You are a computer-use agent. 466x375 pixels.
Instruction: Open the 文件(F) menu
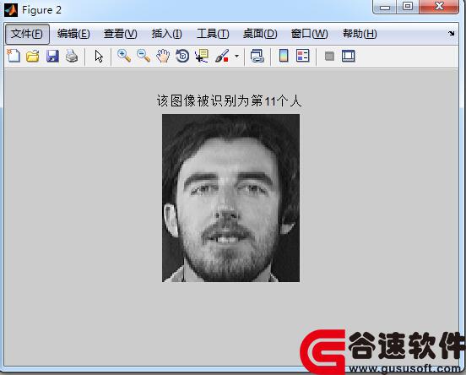tap(27, 34)
